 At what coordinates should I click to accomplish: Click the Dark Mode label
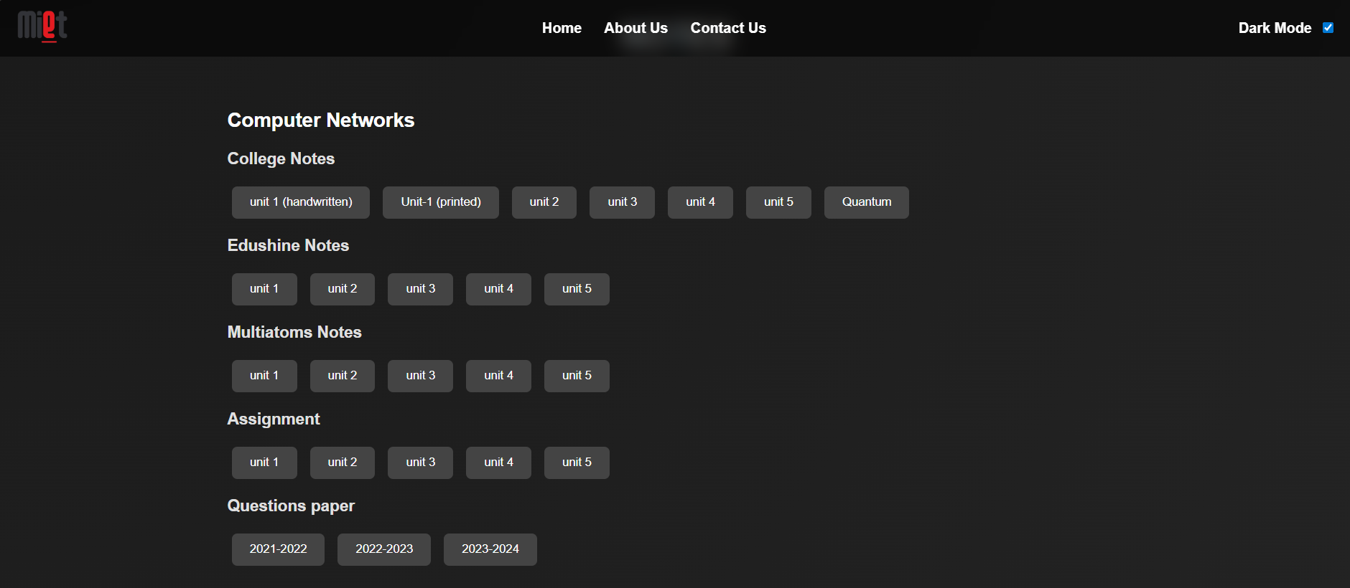click(x=1275, y=28)
